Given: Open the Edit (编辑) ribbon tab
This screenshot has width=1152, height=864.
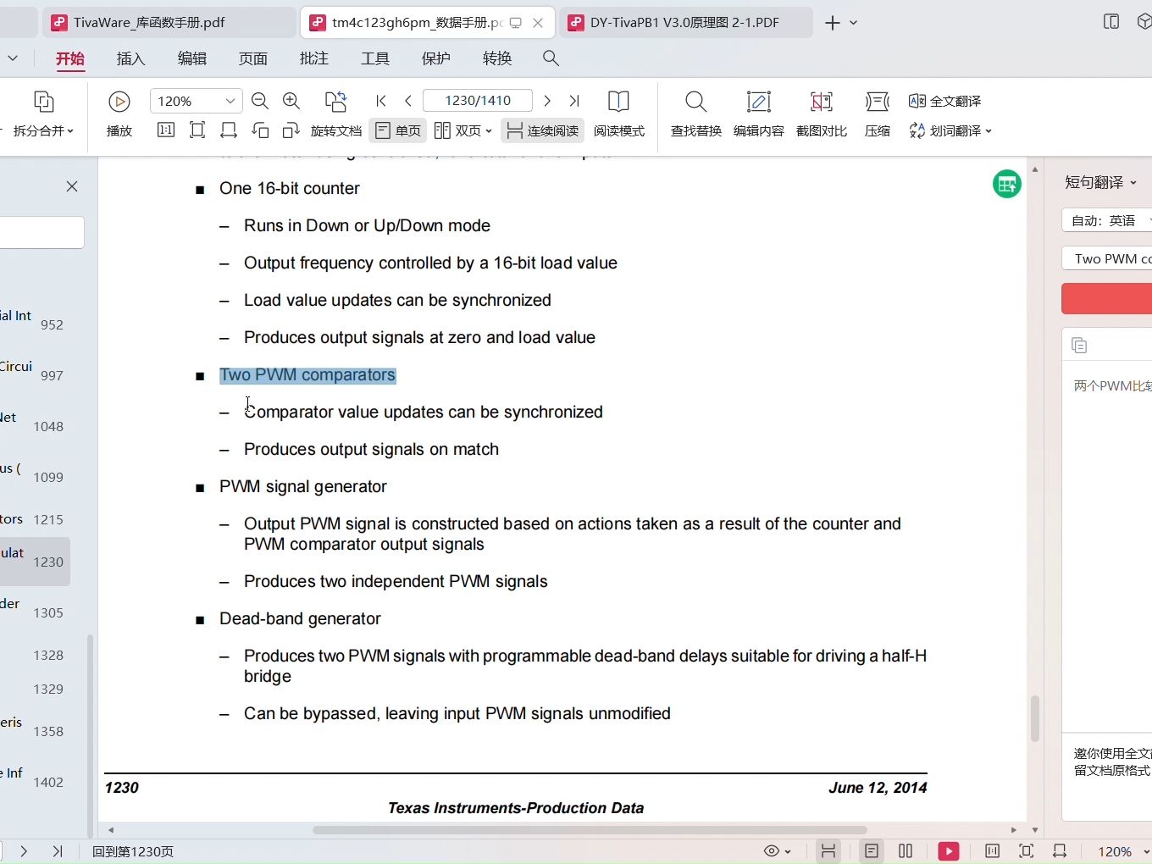Looking at the screenshot, I should coord(192,58).
